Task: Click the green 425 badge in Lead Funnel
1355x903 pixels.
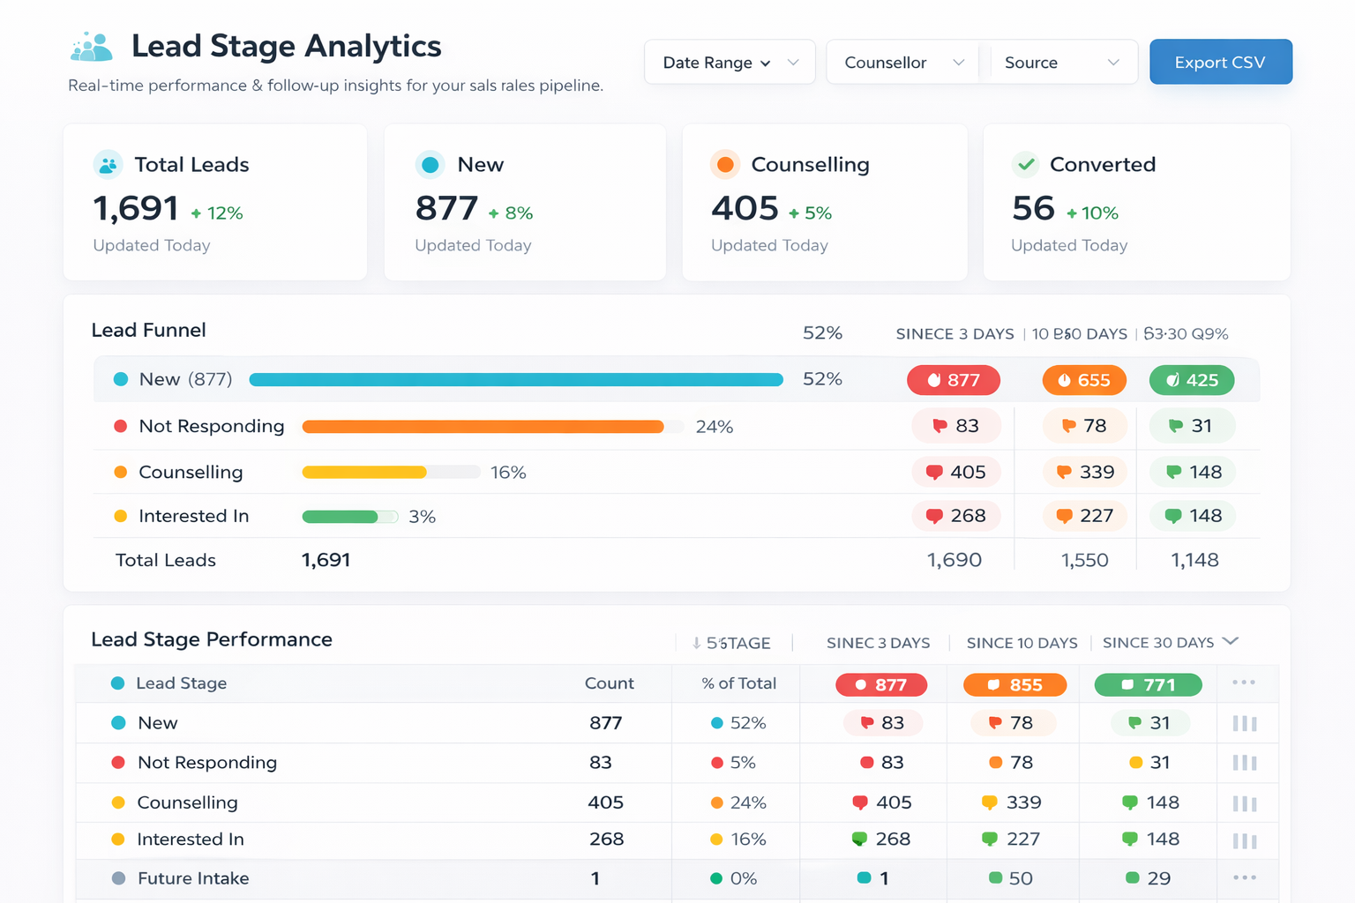Action: 1191,380
